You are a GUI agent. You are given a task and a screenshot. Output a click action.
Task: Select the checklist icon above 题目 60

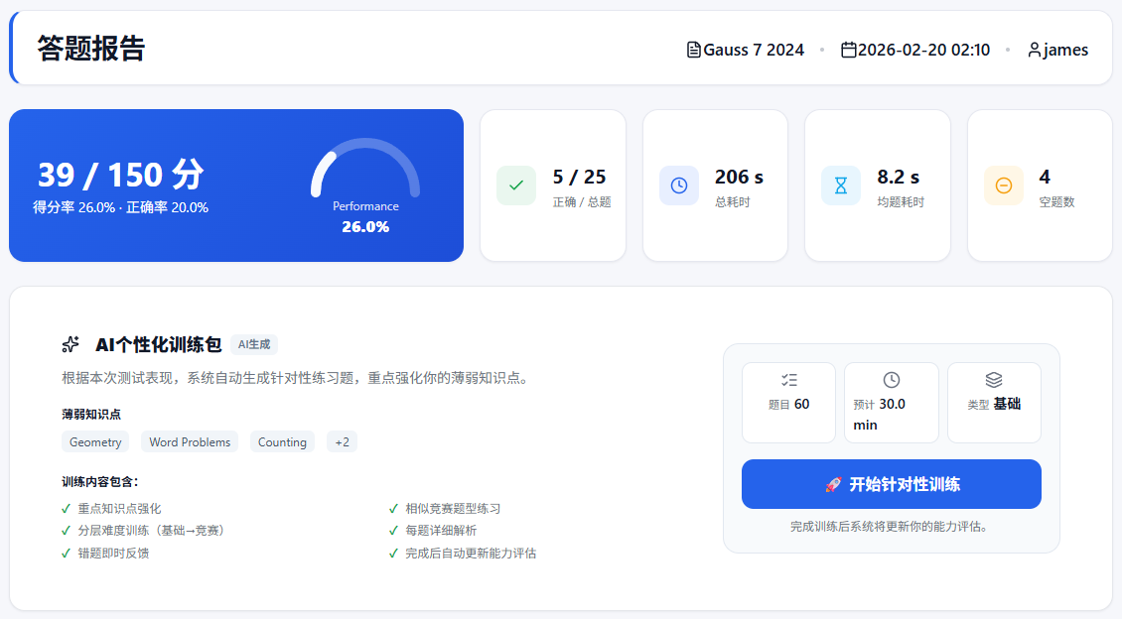click(788, 378)
